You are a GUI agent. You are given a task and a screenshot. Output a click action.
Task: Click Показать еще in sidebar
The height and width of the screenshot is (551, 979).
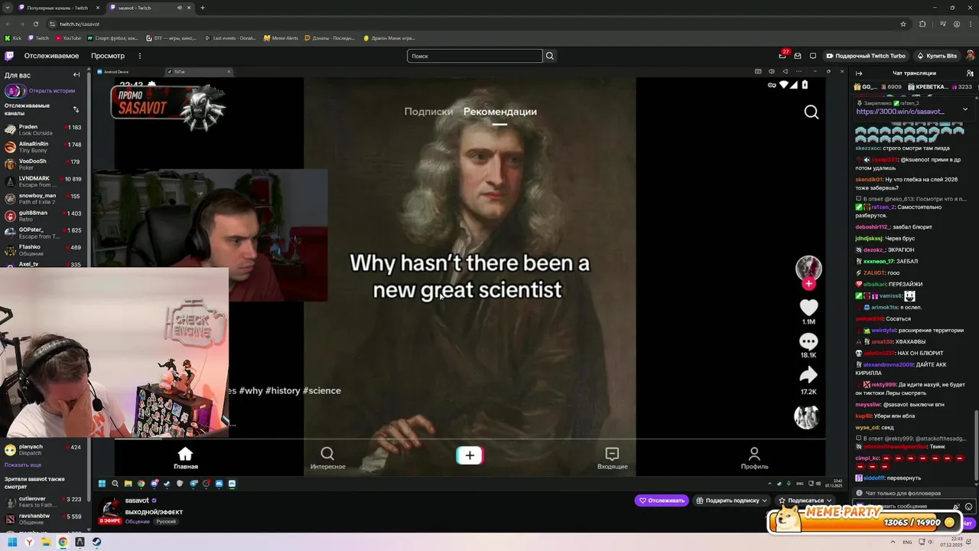tap(23, 465)
